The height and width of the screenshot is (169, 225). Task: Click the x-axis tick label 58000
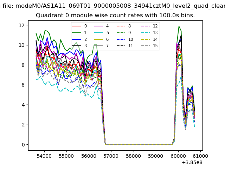coord(133,156)
